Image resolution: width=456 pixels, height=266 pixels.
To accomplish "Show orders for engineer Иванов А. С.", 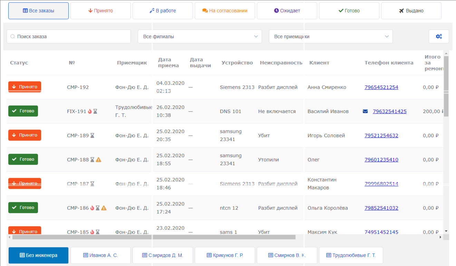I will click(100, 255).
